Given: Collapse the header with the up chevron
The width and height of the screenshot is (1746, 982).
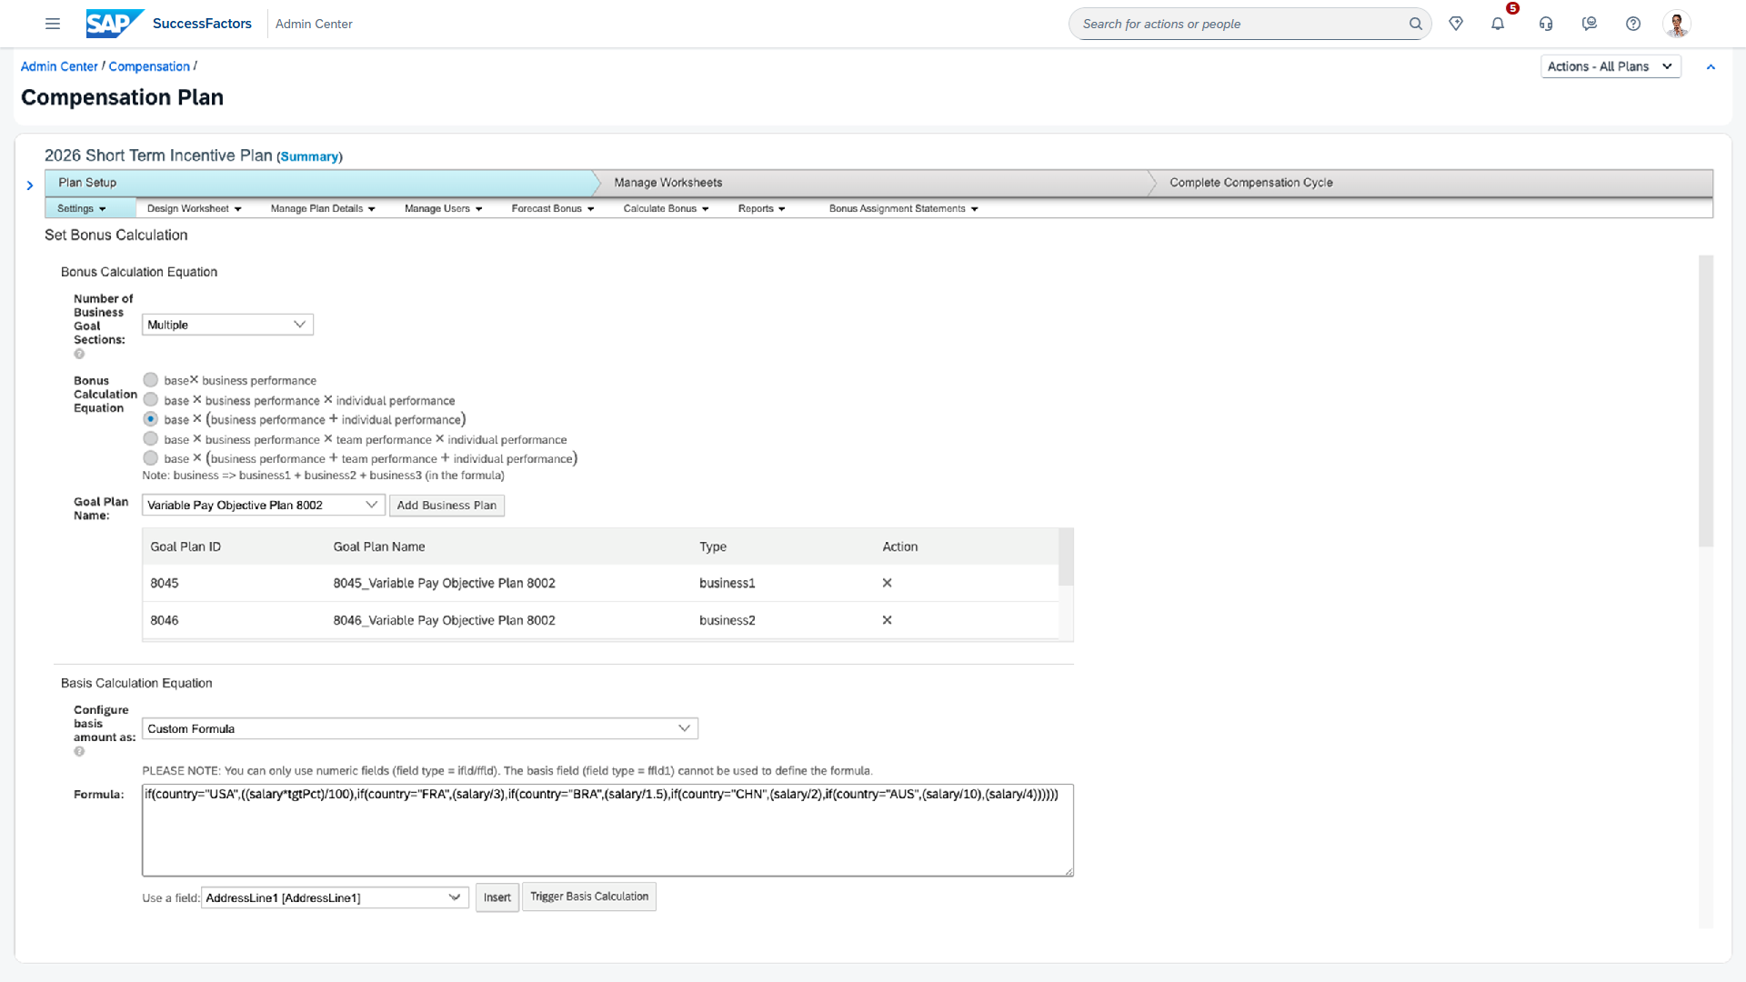Looking at the screenshot, I should click(1711, 66).
